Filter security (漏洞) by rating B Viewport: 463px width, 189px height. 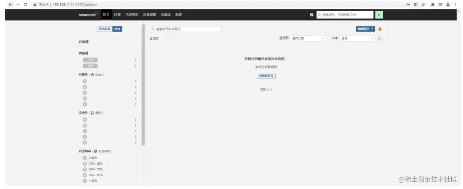pyautogui.click(x=85, y=125)
